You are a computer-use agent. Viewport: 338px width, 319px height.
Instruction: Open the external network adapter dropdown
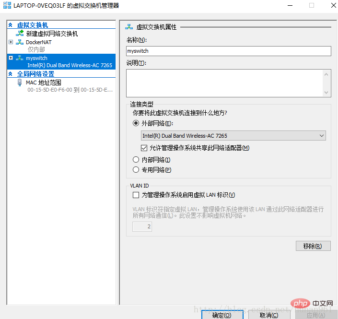point(233,136)
